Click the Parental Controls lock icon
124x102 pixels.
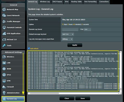[x=4, y=27]
